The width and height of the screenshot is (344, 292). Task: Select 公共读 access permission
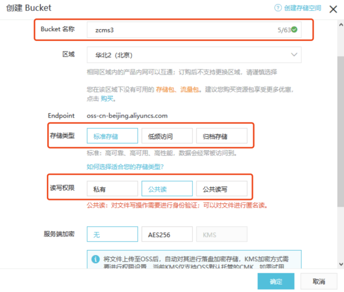tap(167, 188)
